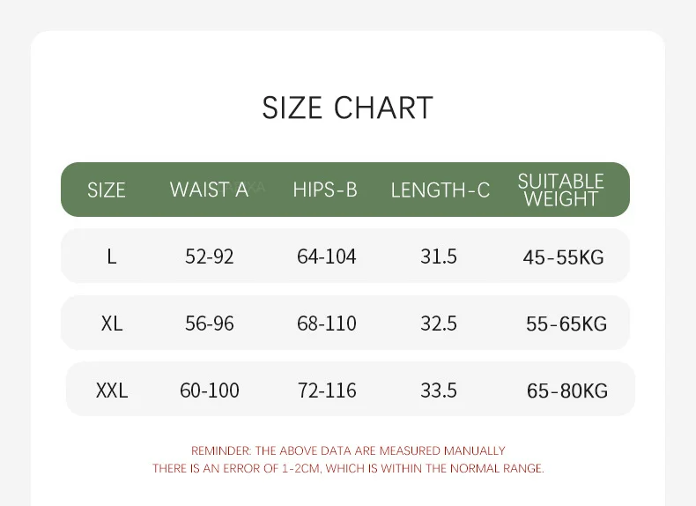
Task: Click waist value 56-96
Action: point(210,324)
